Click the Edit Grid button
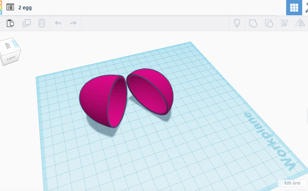 292,183
